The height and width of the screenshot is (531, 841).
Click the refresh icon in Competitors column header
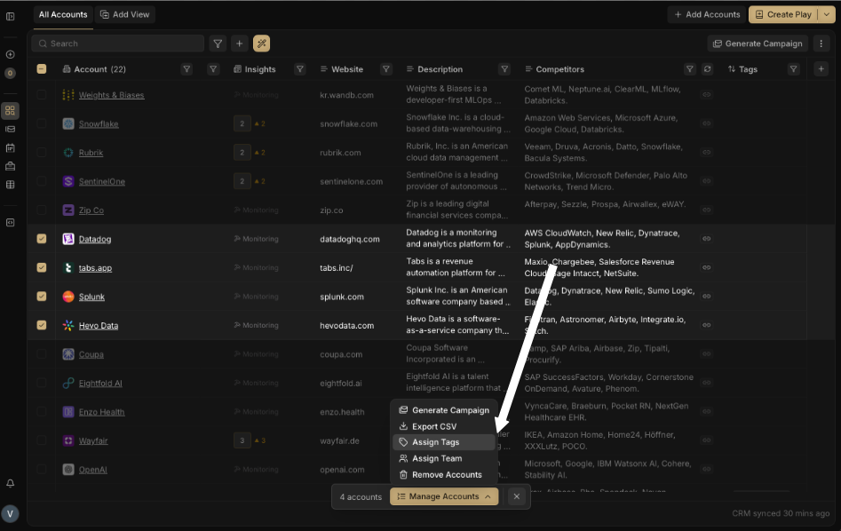707,69
